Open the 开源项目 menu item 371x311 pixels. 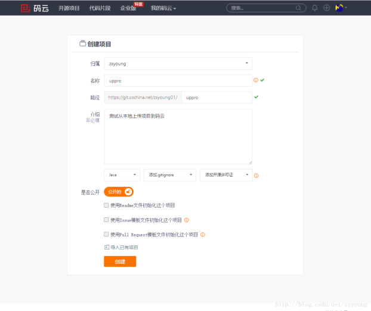tap(69, 8)
